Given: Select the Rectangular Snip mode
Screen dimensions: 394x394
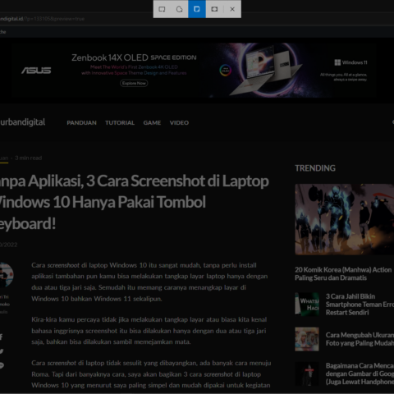Looking at the screenshot, I should pyautogui.click(x=162, y=9).
